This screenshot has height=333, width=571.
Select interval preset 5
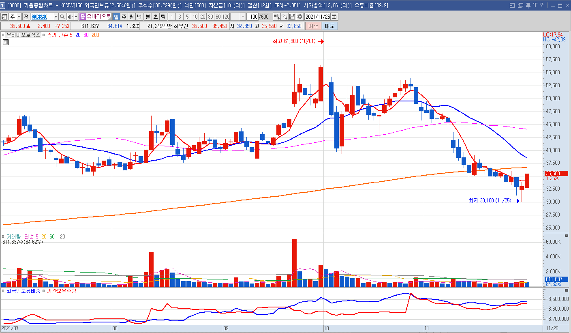(187, 17)
